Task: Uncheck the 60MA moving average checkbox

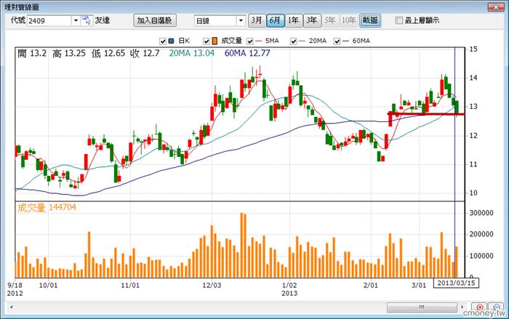Action: [x=337, y=40]
